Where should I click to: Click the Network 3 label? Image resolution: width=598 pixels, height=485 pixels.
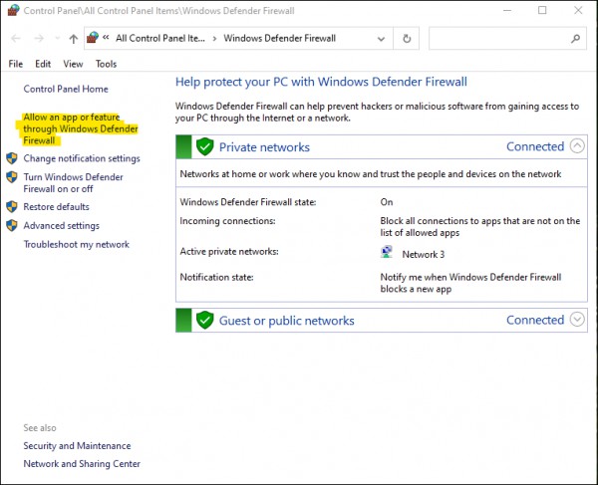click(424, 254)
